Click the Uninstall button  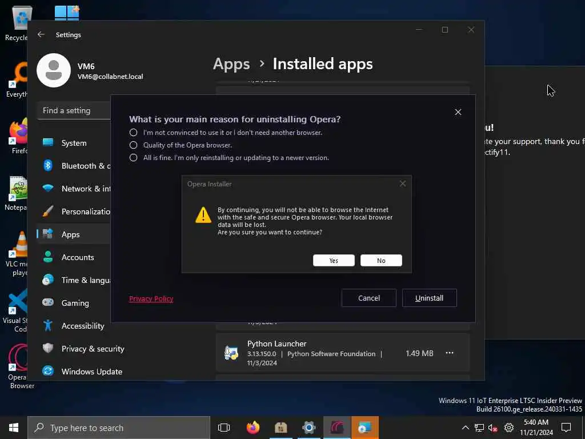point(429,298)
